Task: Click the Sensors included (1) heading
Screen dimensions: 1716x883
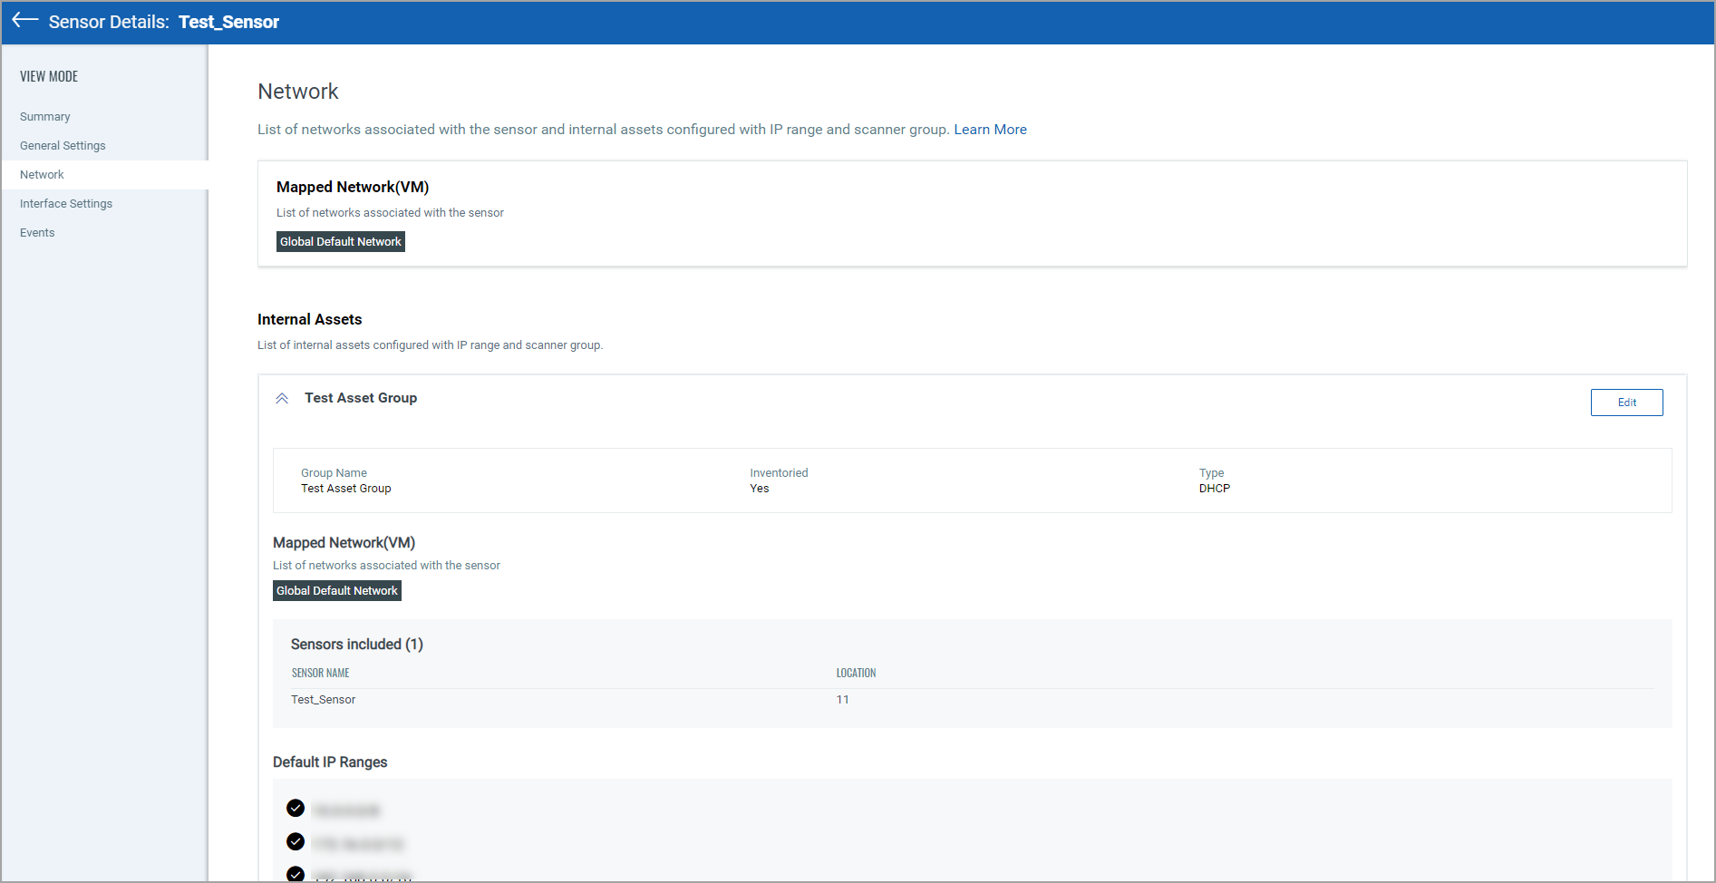Action: tap(357, 645)
